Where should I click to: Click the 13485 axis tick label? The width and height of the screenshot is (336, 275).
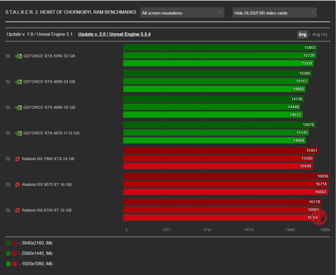coord(290,230)
